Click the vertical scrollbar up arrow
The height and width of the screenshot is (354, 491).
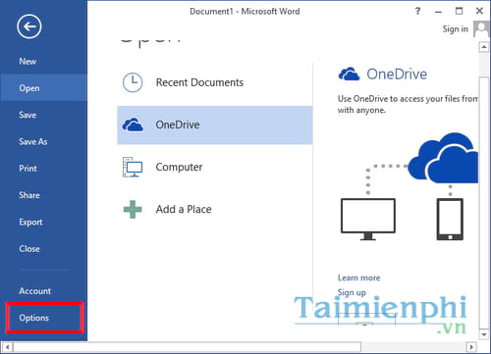tap(484, 47)
